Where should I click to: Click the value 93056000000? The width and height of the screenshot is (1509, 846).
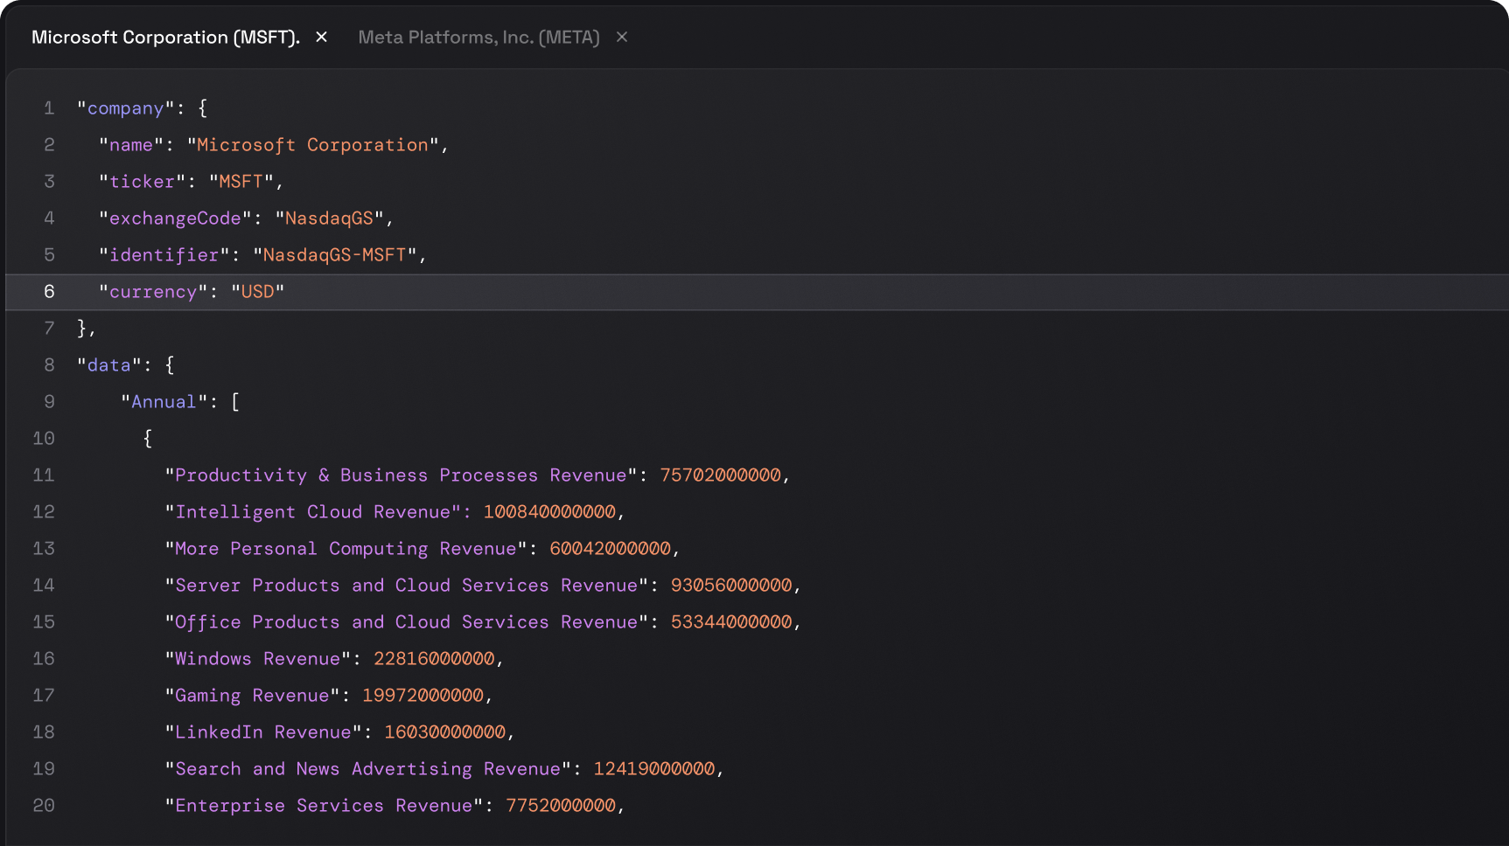pos(731,586)
